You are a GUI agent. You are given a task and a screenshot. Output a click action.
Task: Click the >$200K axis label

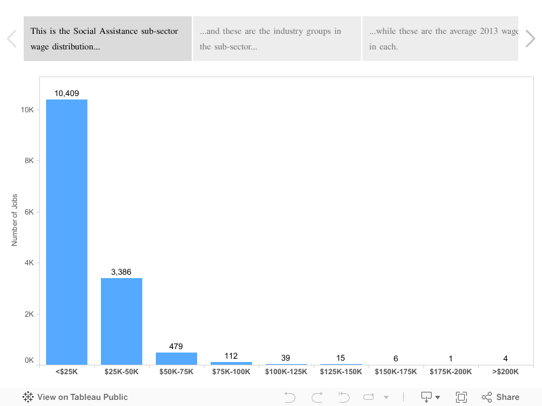(505, 371)
